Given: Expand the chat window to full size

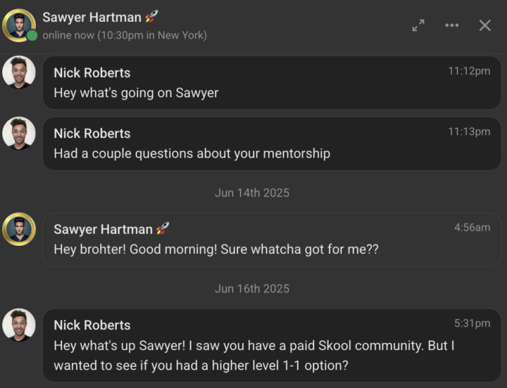Looking at the screenshot, I should 418,25.
